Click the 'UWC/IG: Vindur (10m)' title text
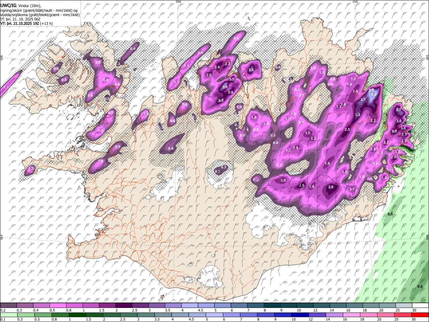Screen dimensions: 429x322 click(20, 6)
